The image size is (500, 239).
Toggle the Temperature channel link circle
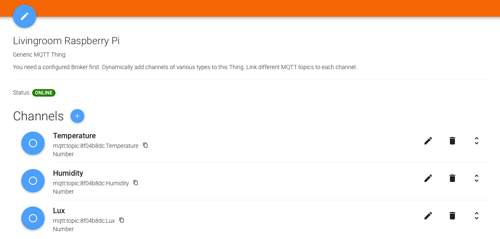click(x=33, y=143)
